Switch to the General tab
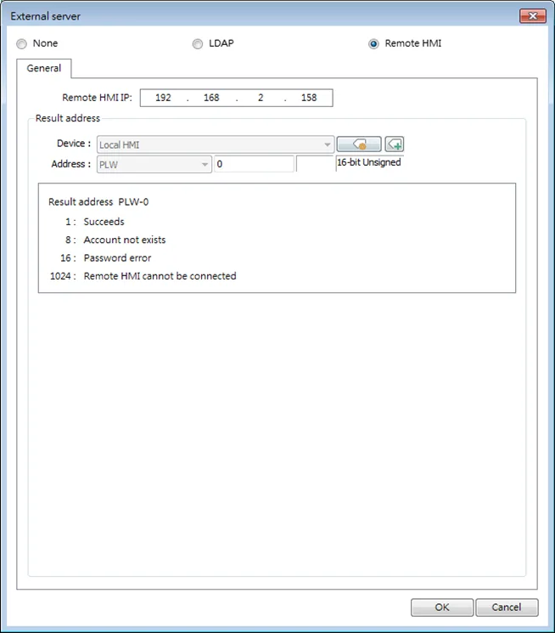Screen dimensions: 555x633 [44, 68]
